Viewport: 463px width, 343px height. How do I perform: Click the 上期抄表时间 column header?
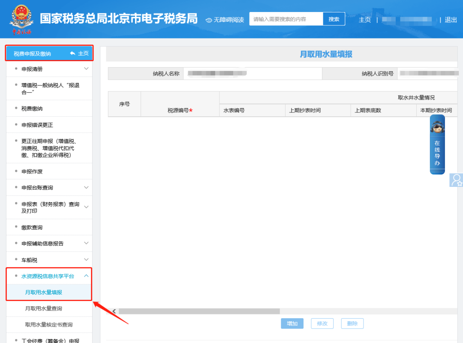318,110
